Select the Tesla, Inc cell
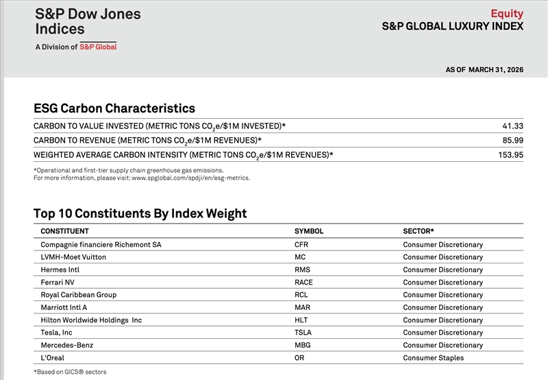548x380 pixels. (x=57, y=333)
